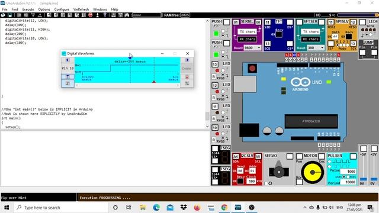Click the SFTSER TX chars box
Image resolution: width=379 pixels, height=213 pixels.
tap(310, 31)
